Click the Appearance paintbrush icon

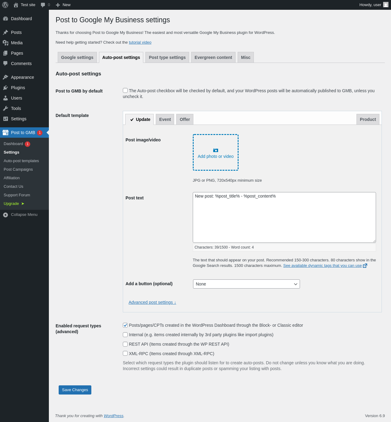[x=5, y=77]
